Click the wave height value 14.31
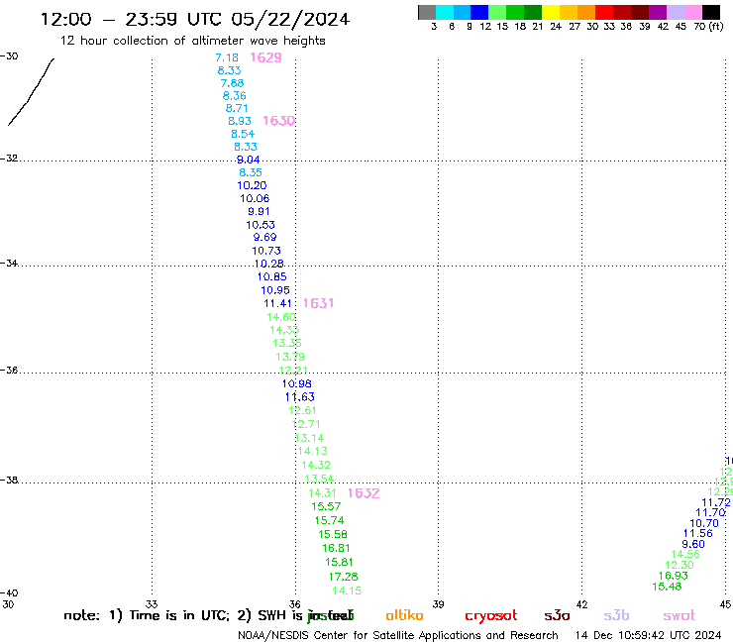Viewport: 733px width, 644px height. point(323,493)
